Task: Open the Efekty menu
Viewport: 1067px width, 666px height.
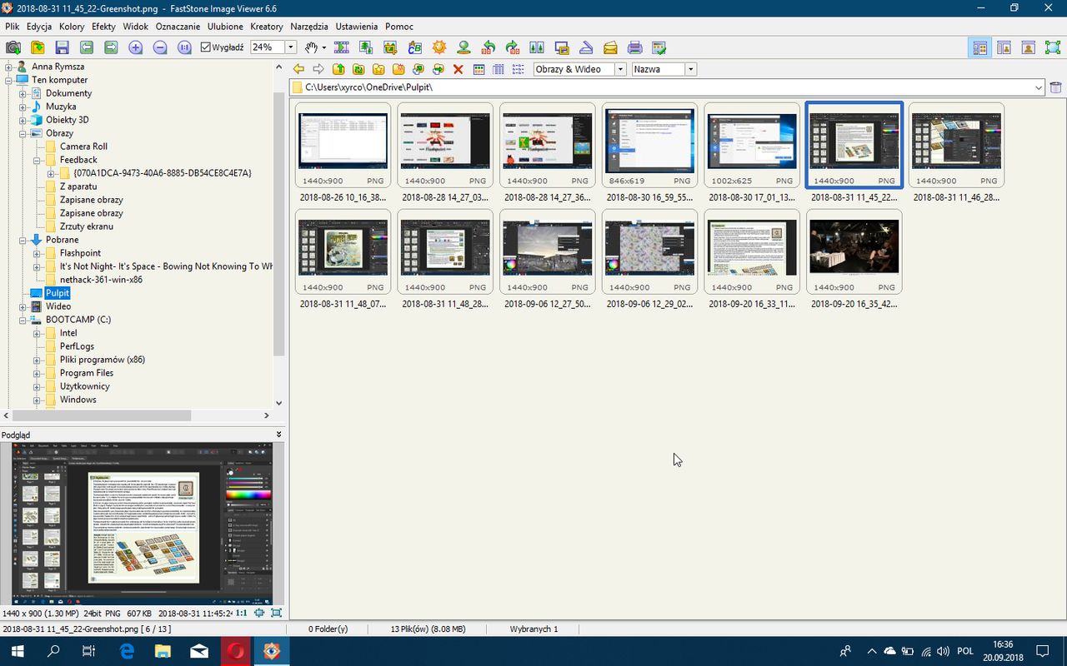Action: point(103,27)
